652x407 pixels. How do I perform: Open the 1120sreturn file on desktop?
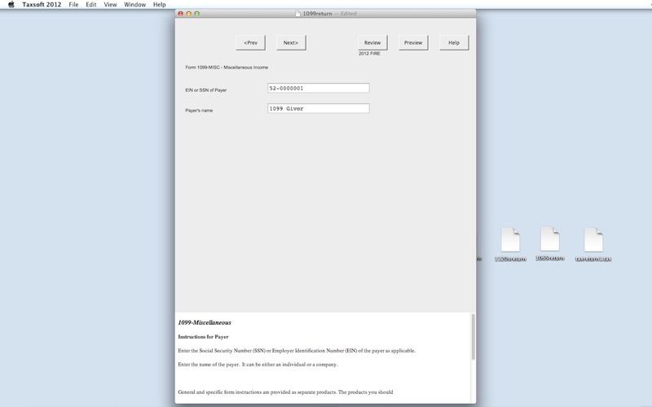[x=510, y=245]
